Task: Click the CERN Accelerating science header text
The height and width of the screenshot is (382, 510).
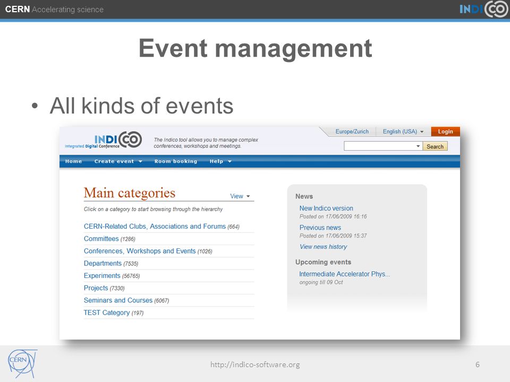Action: [54, 10]
